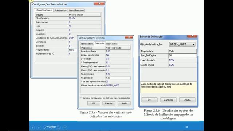
Task: Click the Figura 2.3.b caption text
Action: coord(168,114)
